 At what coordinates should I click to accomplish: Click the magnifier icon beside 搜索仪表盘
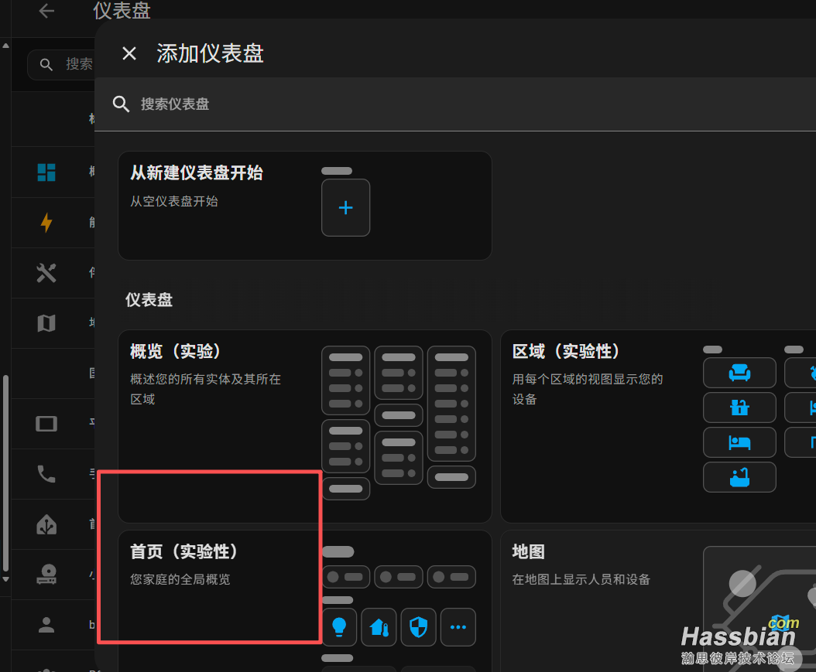[x=121, y=104]
